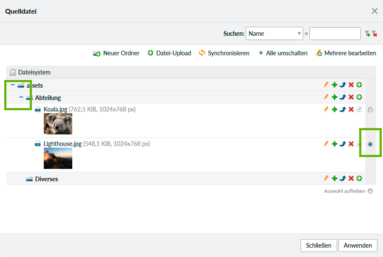Reset the filter with red X icon

[x=374, y=34]
